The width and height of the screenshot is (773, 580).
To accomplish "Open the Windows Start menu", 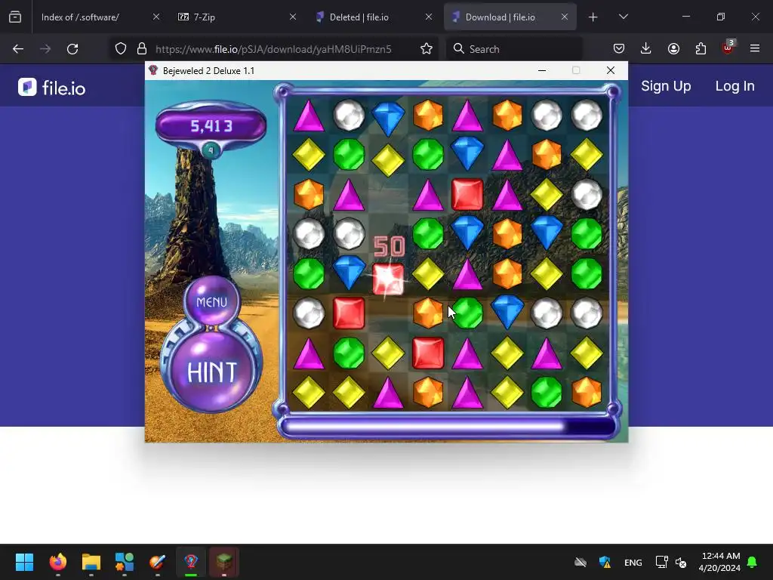I will [x=24, y=562].
